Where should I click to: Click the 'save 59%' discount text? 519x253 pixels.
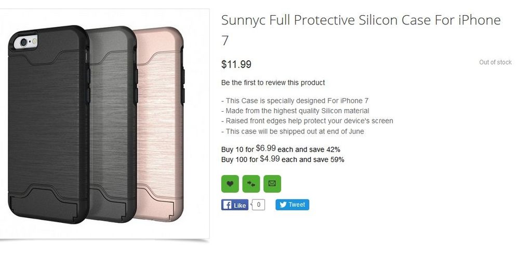[x=330, y=159]
